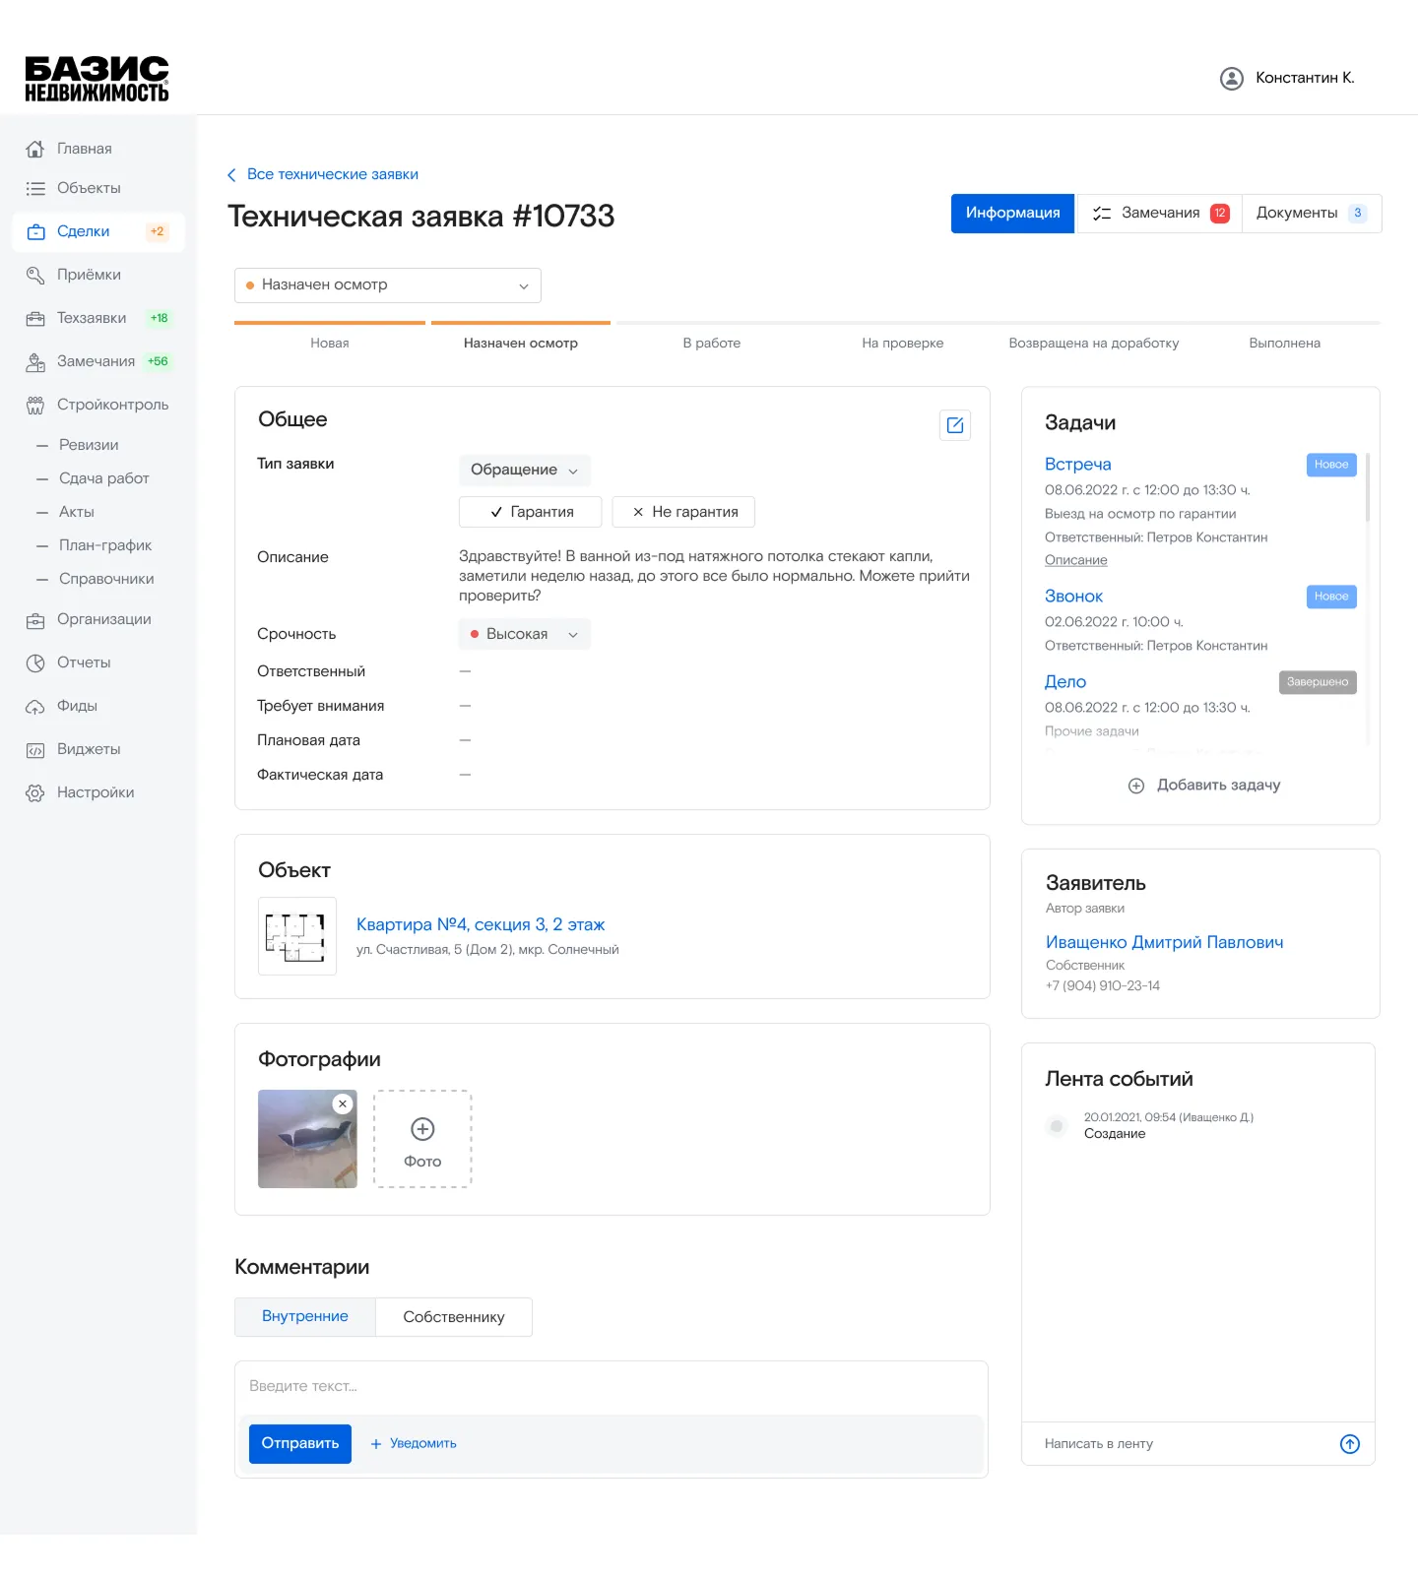Image resolution: width=1418 pixels, height=1577 pixels.
Task: Click the plus icon to add Фото
Action: pyautogui.click(x=422, y=1129)
